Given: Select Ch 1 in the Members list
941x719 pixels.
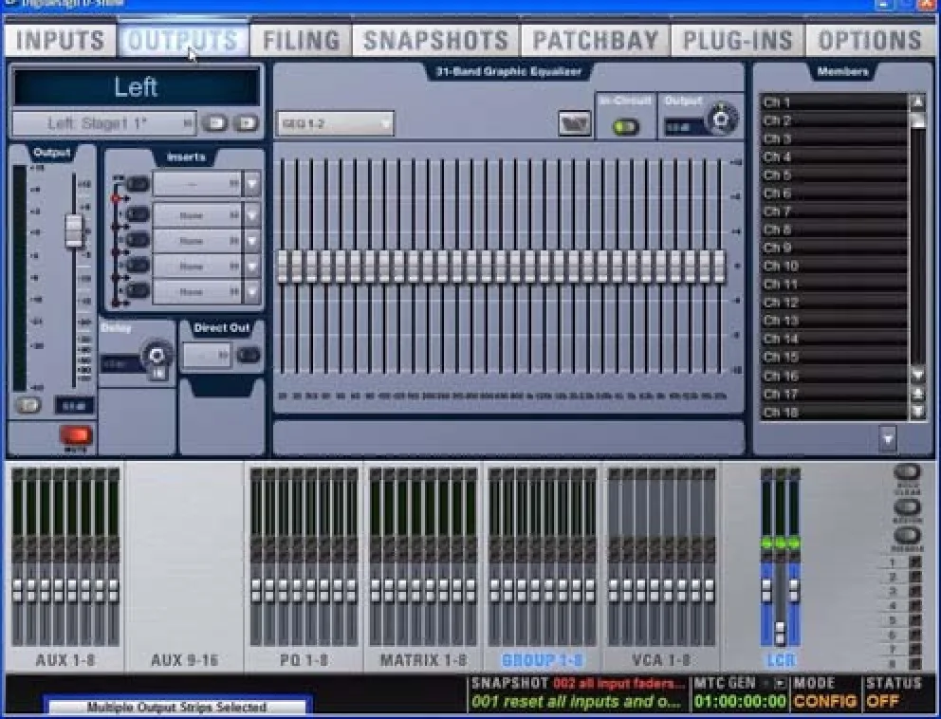Looking at the screenshot, I should 834,102.
